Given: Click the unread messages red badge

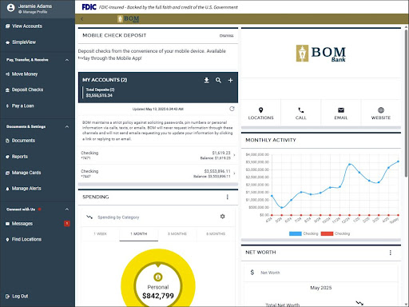Looking at the screenshot, I should click(67, 223).
